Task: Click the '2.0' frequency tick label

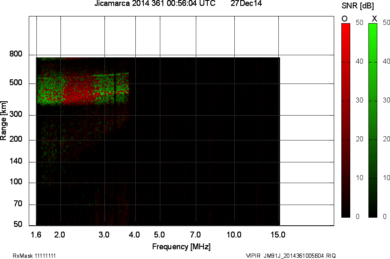Action: coord(60,235)
